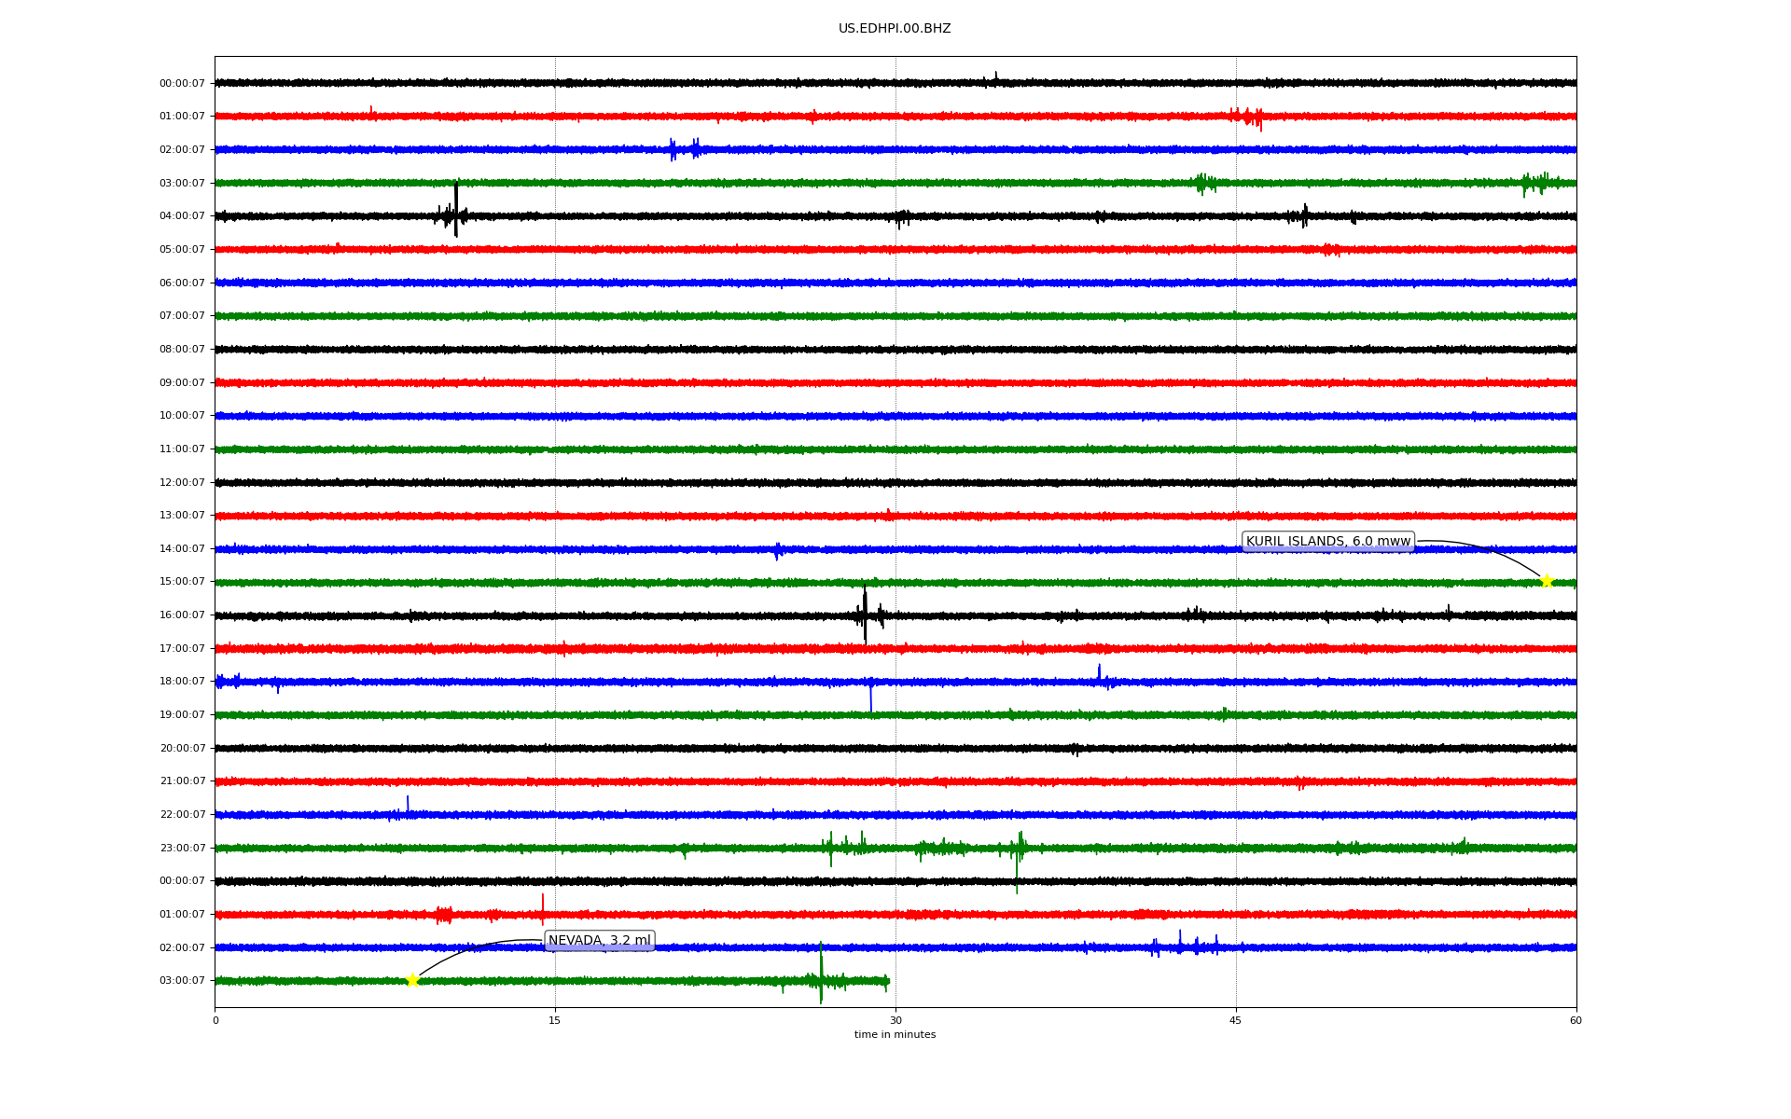The image size is (1791, 1119).
Task: Click the 04:00:07 time label
Action: [182, 216]
